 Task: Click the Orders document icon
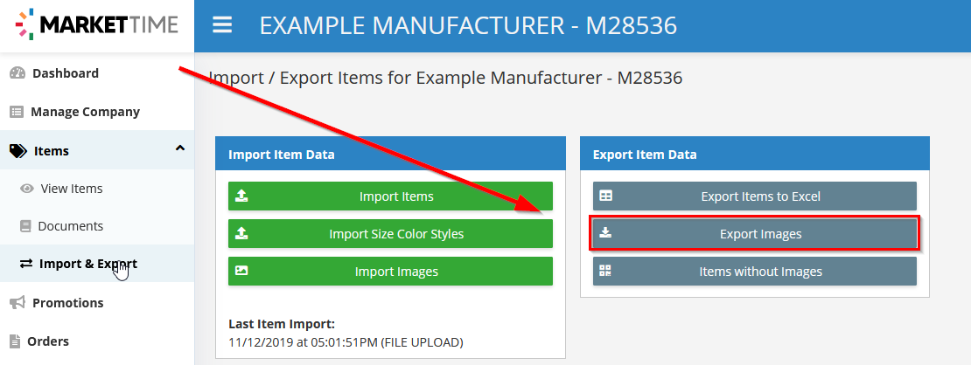15,341
